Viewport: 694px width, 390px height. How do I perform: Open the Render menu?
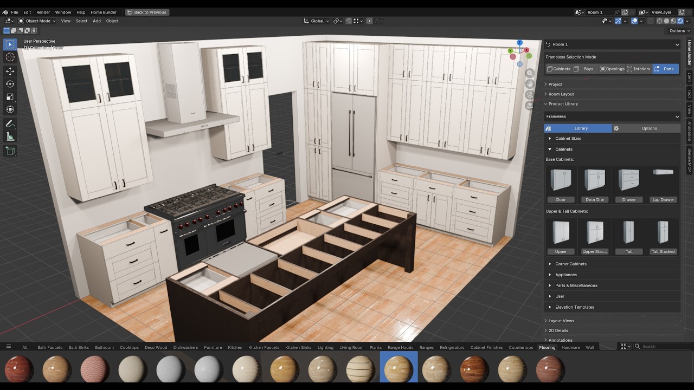click(x=43, y=12)
